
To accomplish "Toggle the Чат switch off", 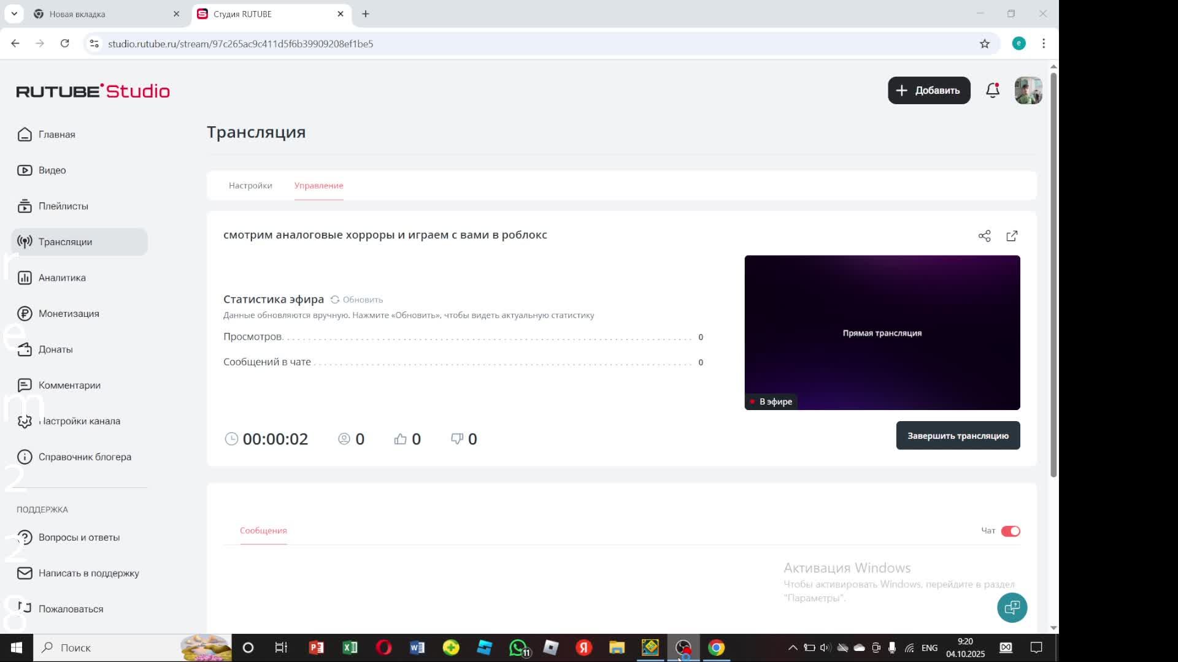I will pyautogui.click(x=1010, y=531).
